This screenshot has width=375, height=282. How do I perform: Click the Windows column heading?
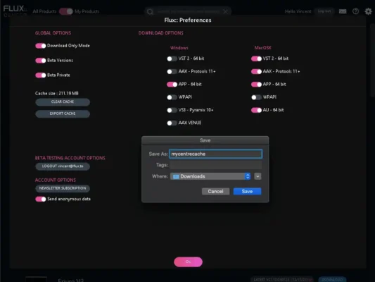pos(179,48)
